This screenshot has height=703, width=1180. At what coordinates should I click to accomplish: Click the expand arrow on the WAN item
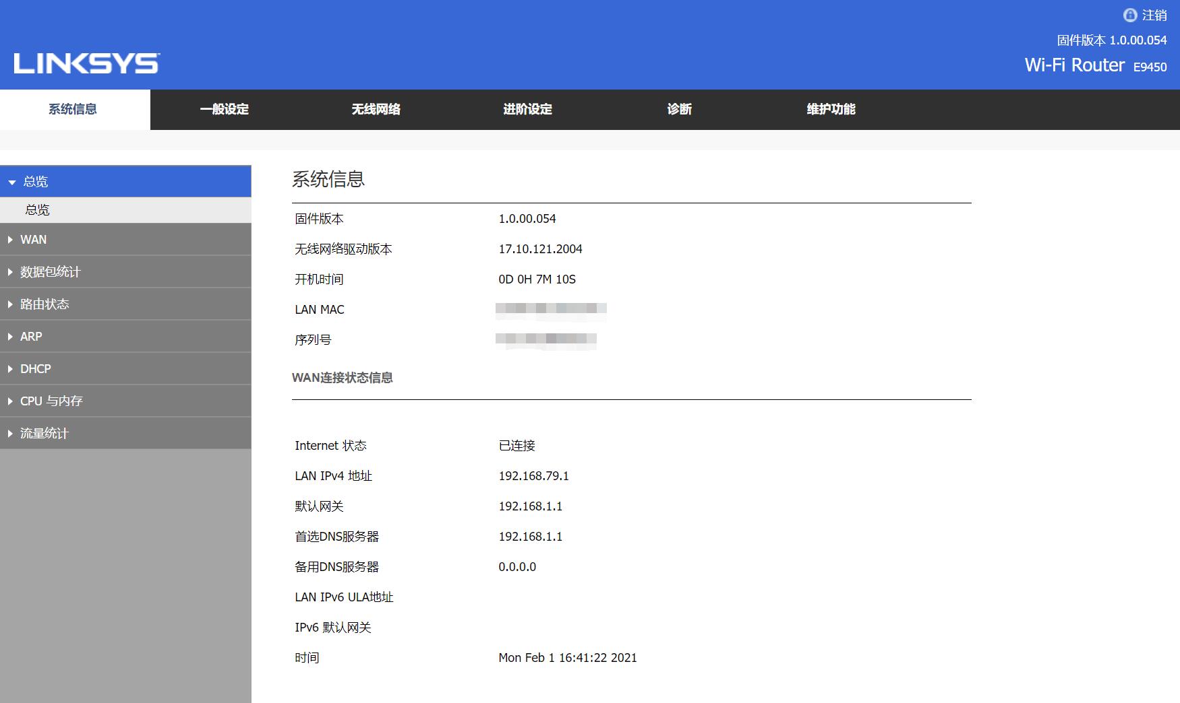pyautogui.click(x=9, y=239)
